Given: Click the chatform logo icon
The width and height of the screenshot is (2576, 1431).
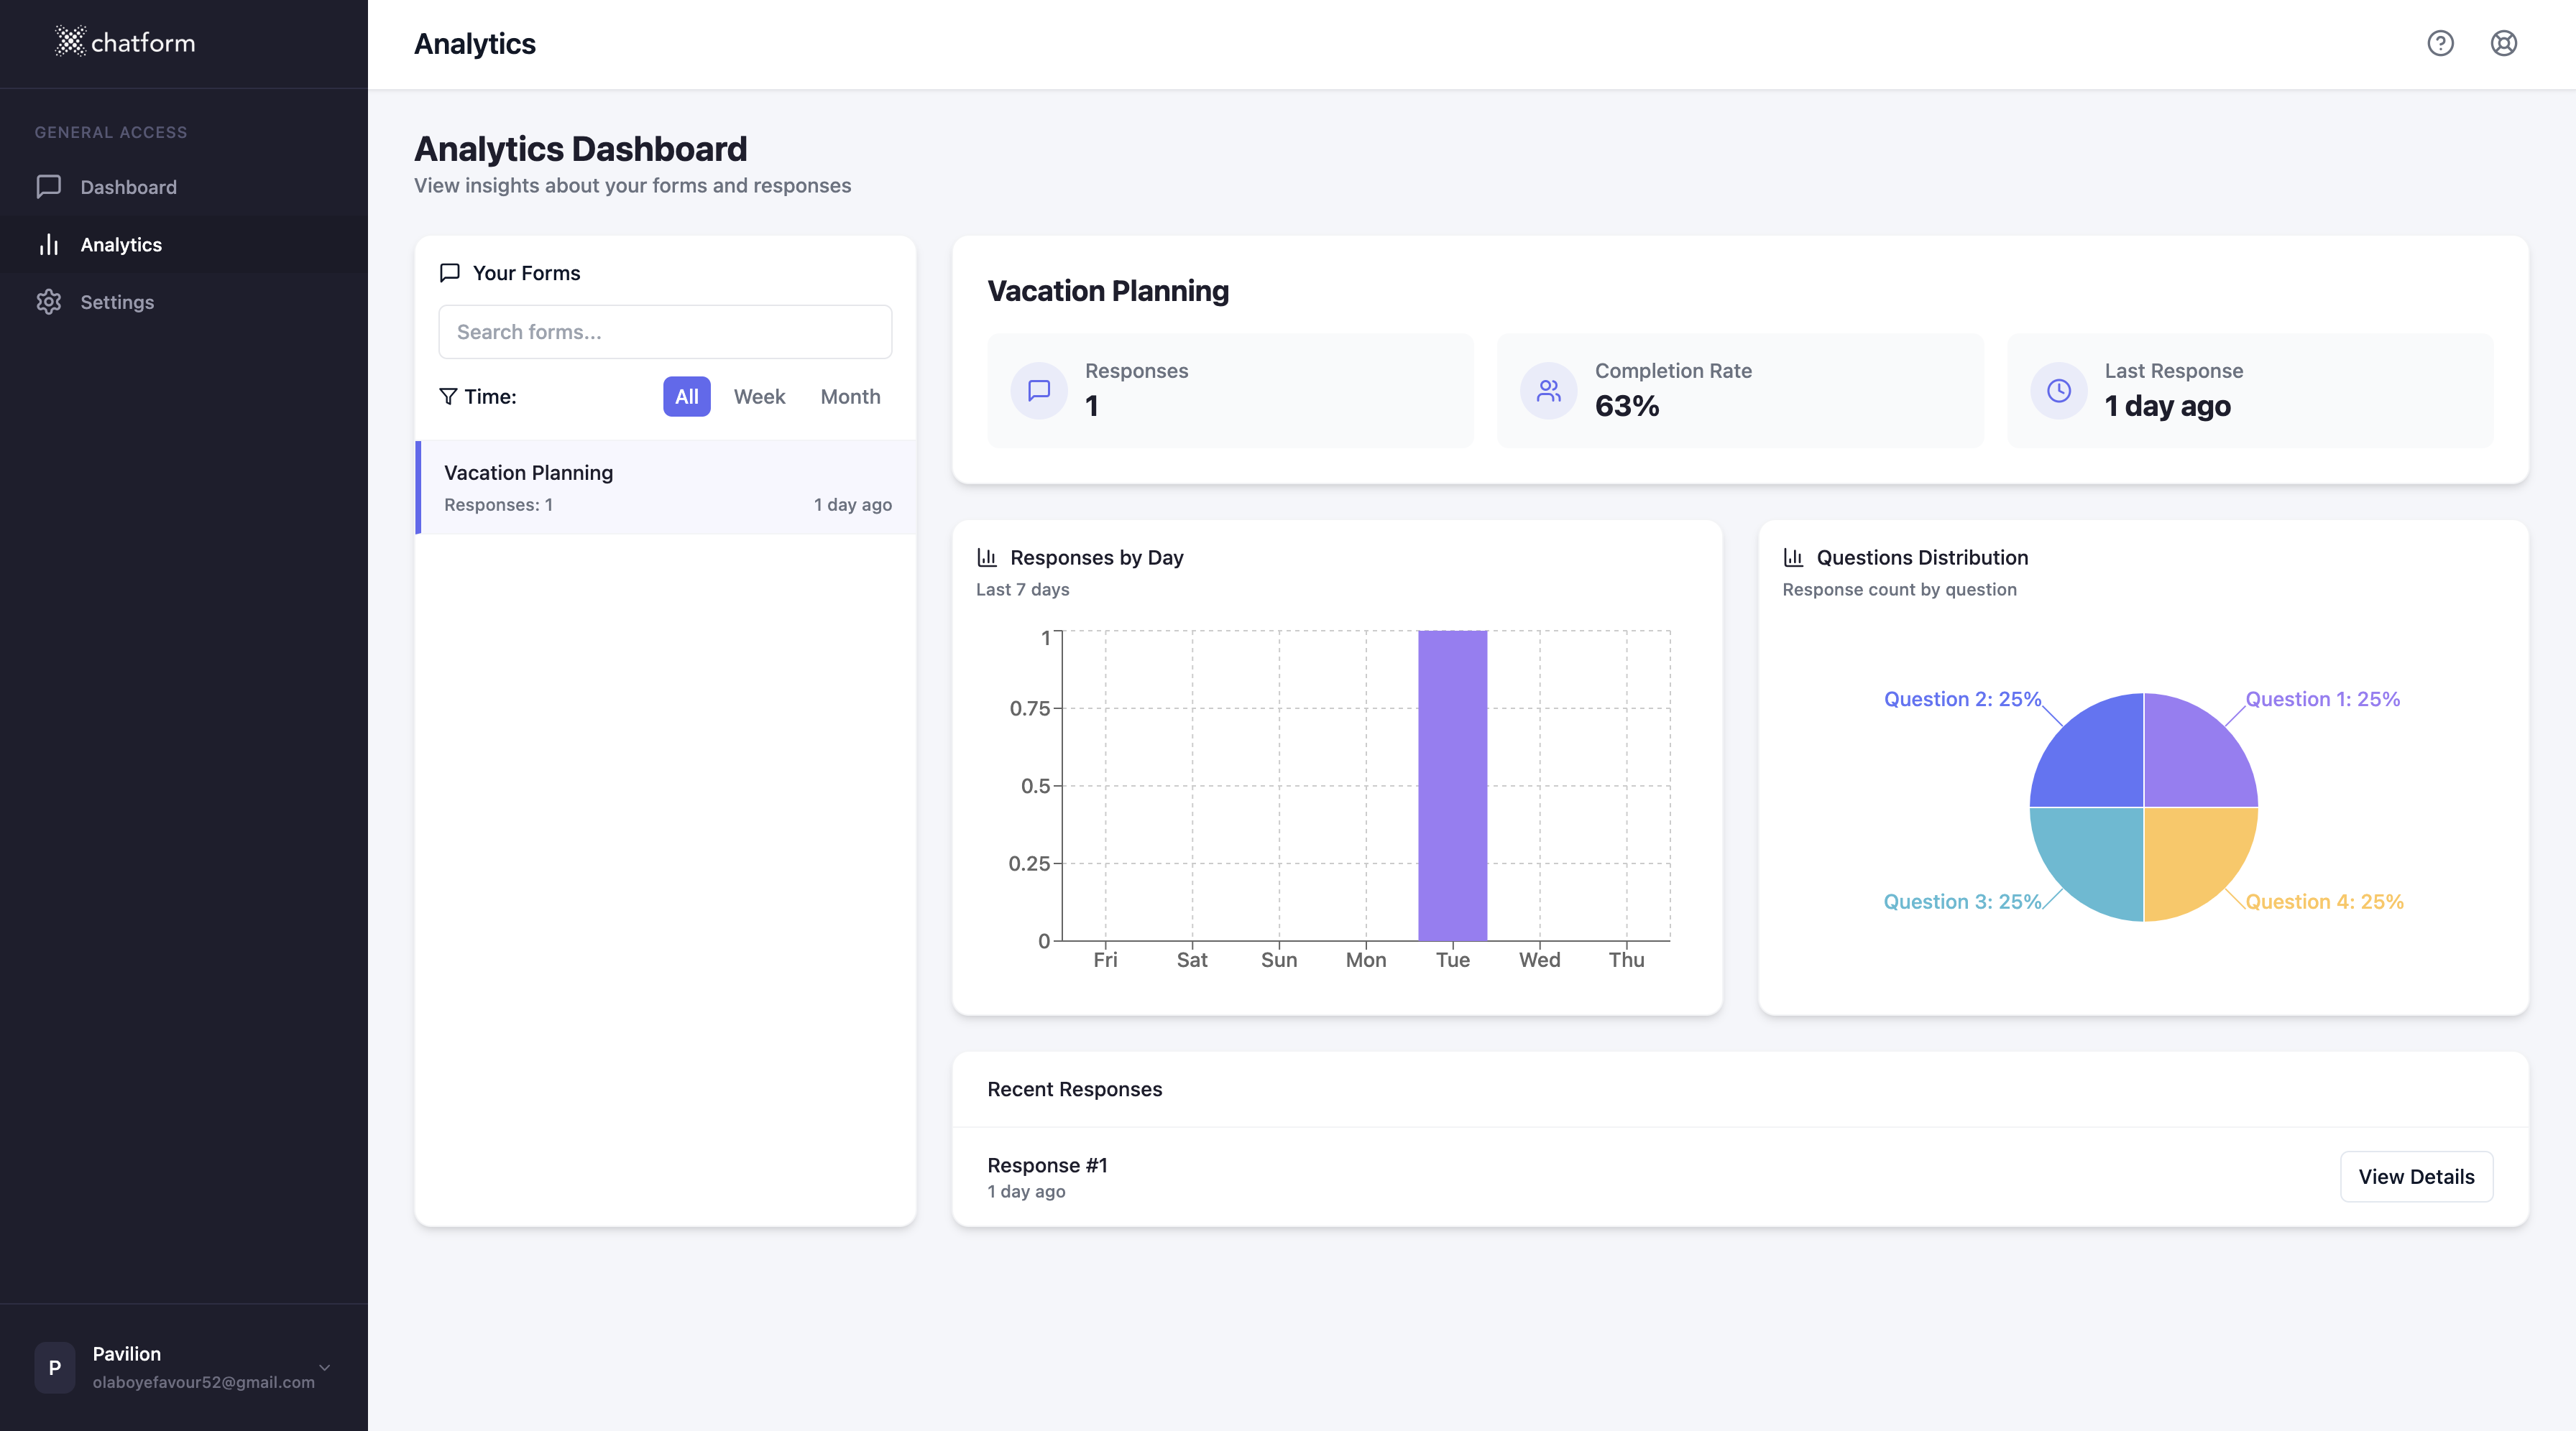Looking at the screenshot, I should [x=70, y=42].
